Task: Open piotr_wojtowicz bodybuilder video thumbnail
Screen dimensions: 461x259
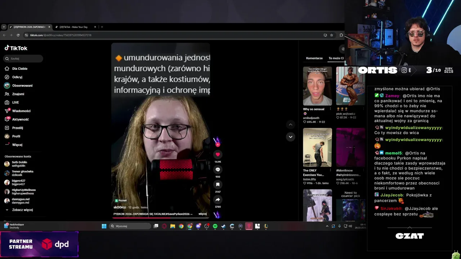Action: click(x=350, y=86)
